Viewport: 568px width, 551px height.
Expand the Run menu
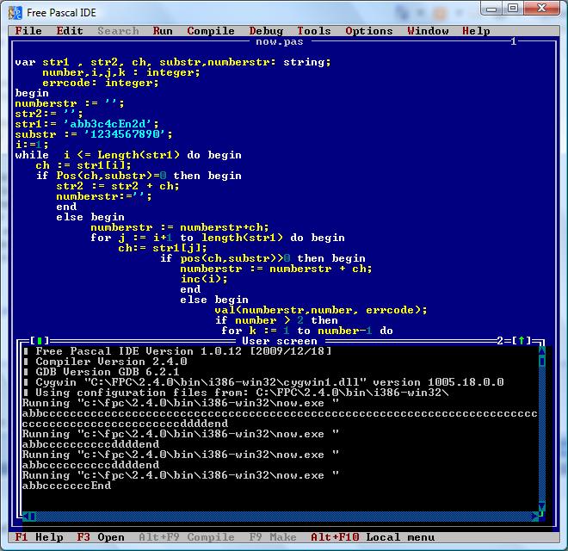tap(163, 31)
